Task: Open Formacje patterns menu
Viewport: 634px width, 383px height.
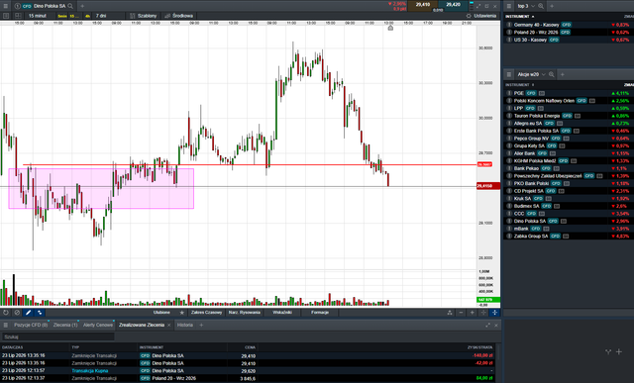Action: point(320,313)
